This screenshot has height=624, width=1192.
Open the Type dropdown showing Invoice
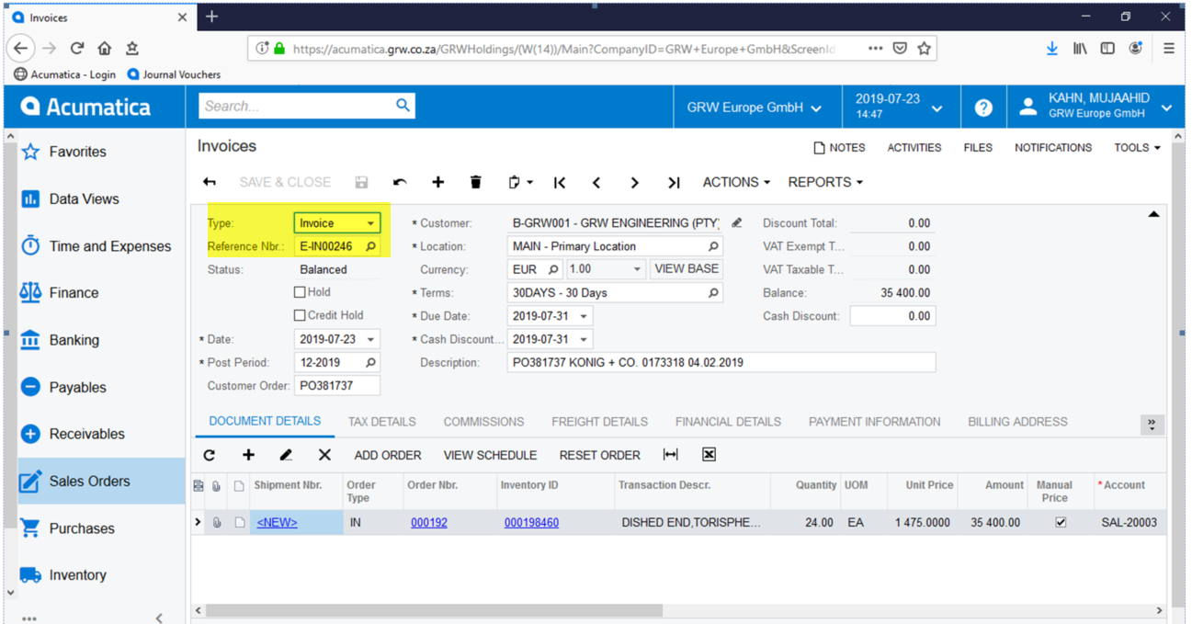coord(336,223)
